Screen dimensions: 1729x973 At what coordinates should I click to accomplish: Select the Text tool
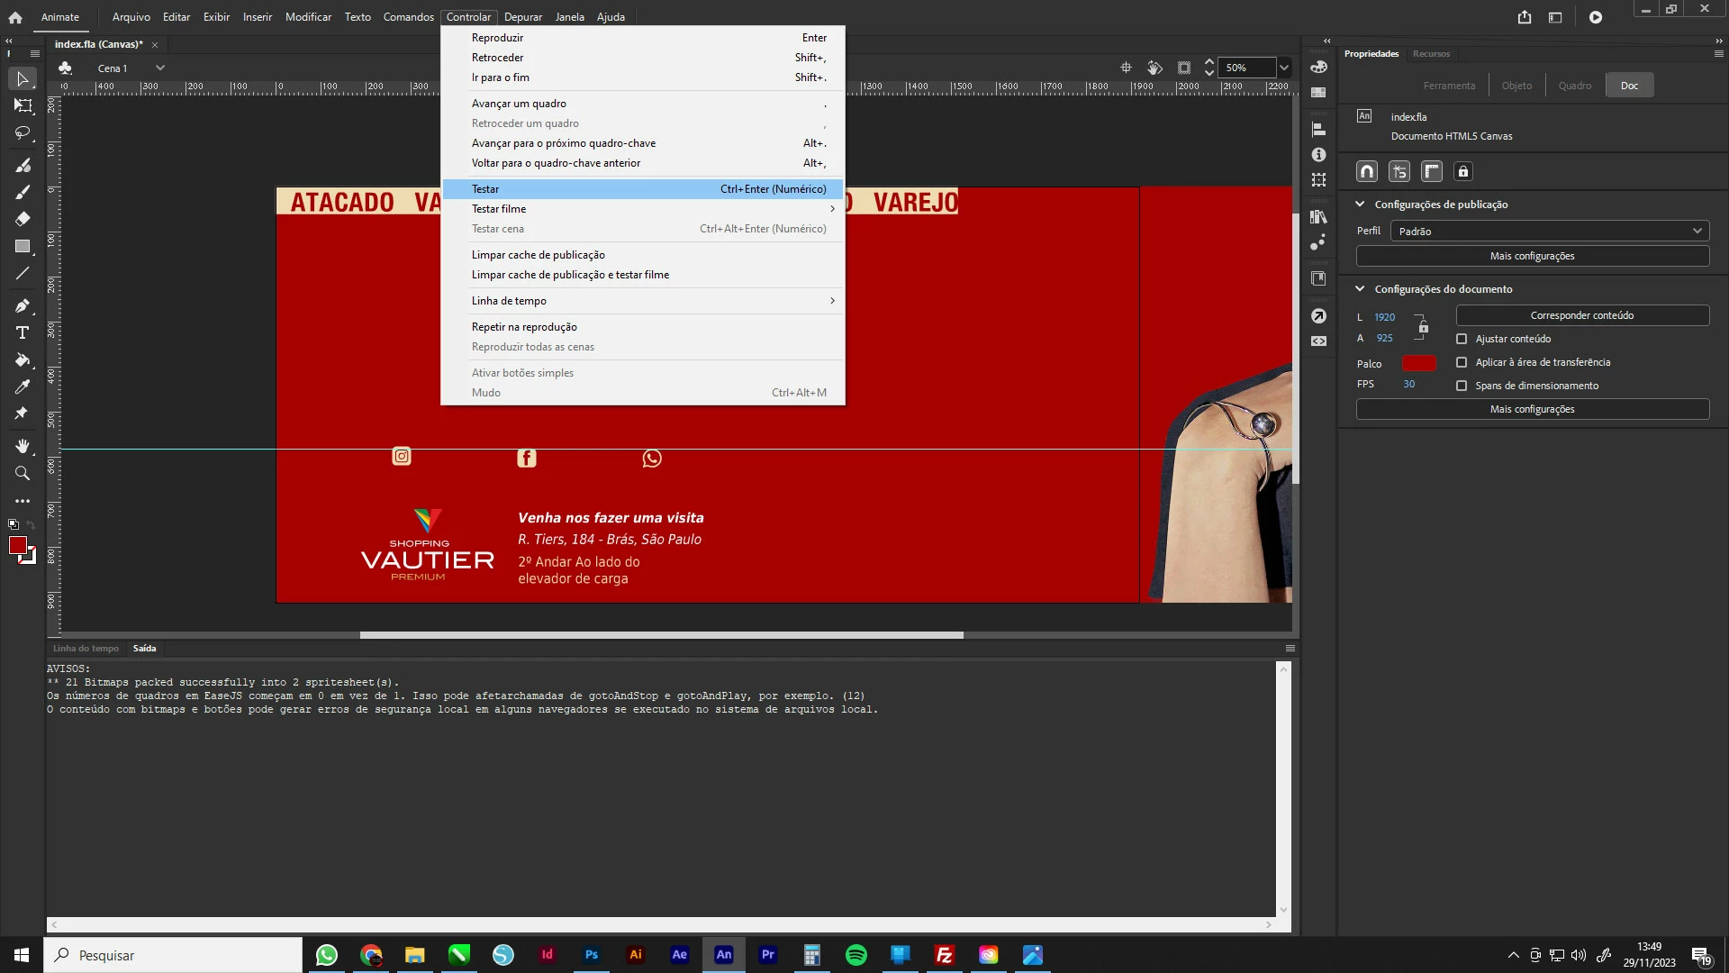click(x=23, y=333)
